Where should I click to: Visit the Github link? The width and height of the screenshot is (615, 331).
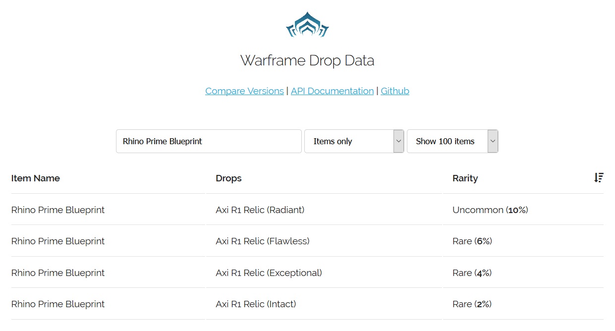(395, 91)
